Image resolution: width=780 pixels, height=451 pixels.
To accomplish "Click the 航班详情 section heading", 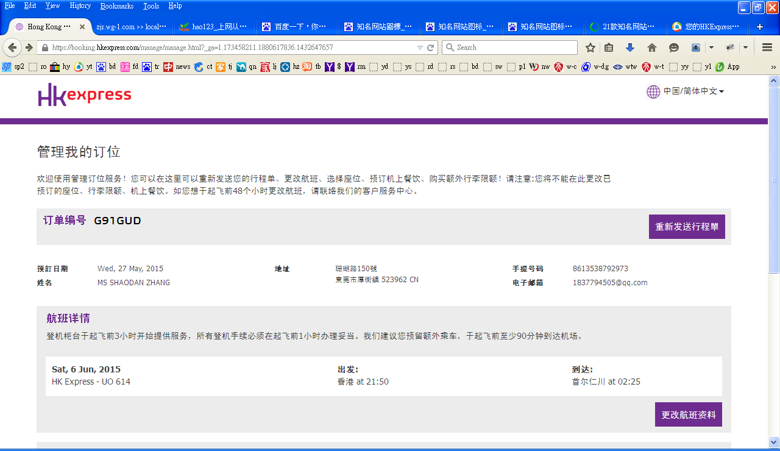I will click(x=68, y=319).
